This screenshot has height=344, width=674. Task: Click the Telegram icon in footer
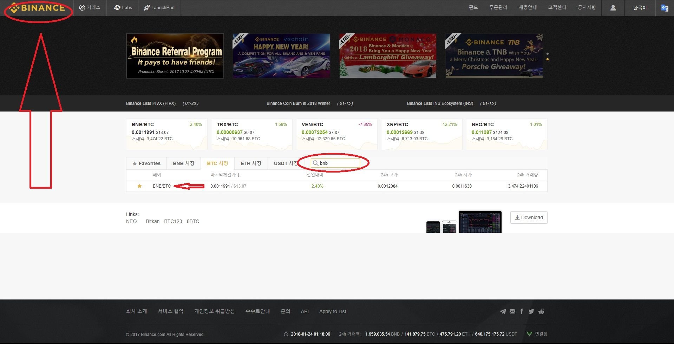(x=503, y=311)
